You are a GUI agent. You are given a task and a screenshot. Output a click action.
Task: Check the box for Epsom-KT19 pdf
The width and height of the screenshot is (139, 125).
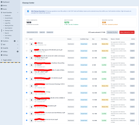point(27,51)
